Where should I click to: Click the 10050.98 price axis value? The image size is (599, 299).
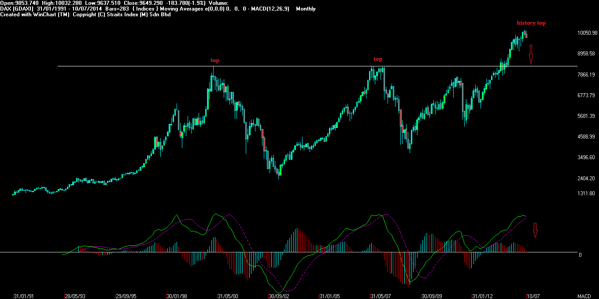[x=588, y=33]
